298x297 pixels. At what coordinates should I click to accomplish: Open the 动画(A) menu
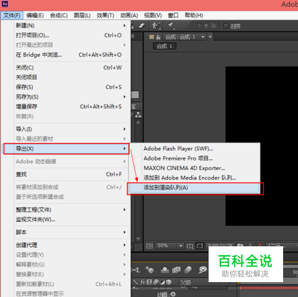[129, 16]
